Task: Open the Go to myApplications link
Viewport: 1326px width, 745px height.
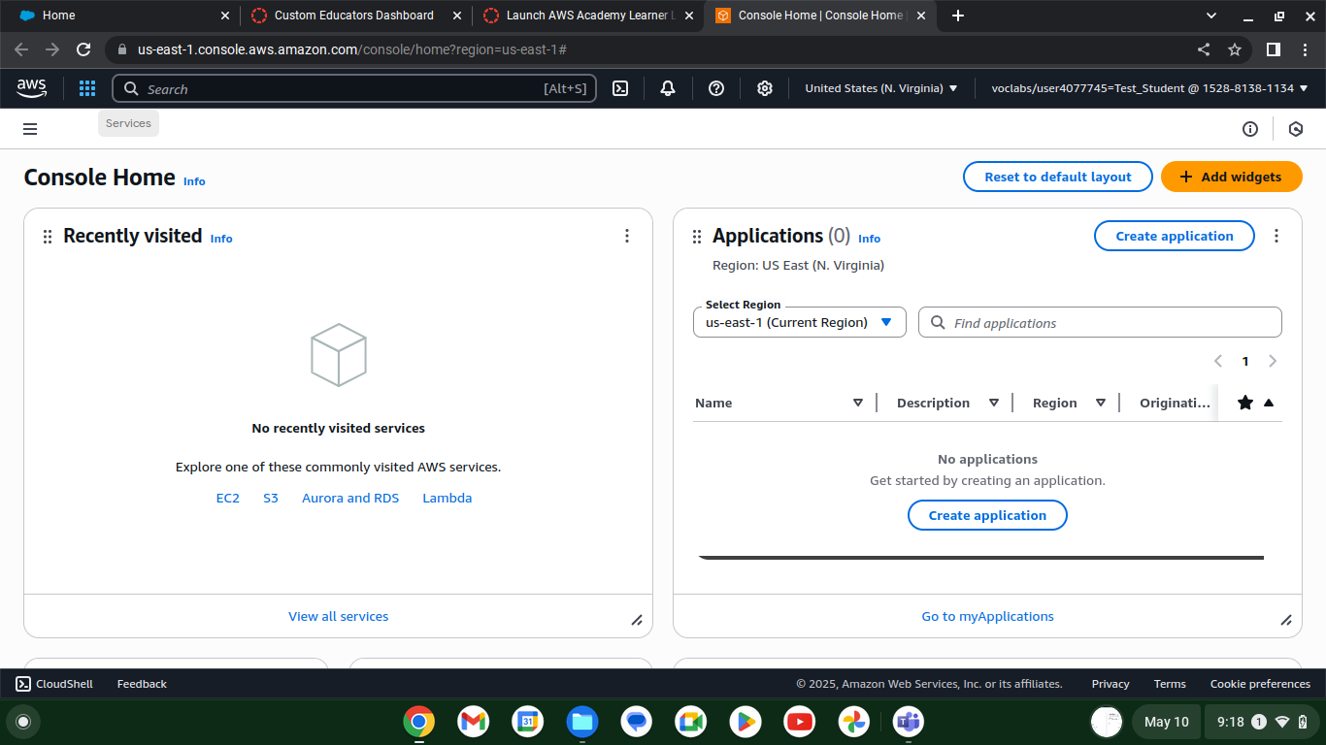Action: pyautogui.click(x=987, y=616)
